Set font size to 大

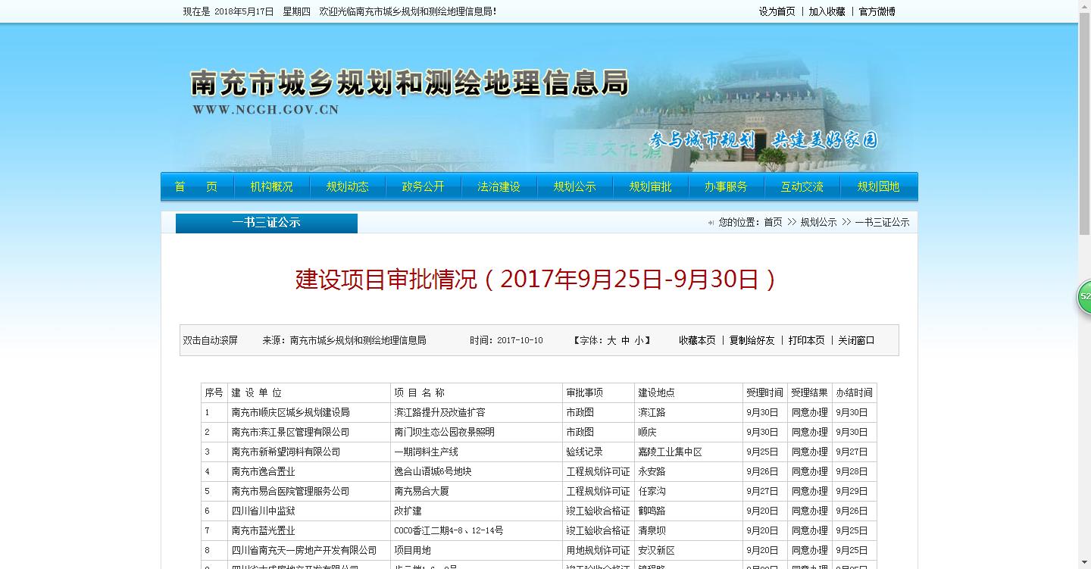click(611, 340)
